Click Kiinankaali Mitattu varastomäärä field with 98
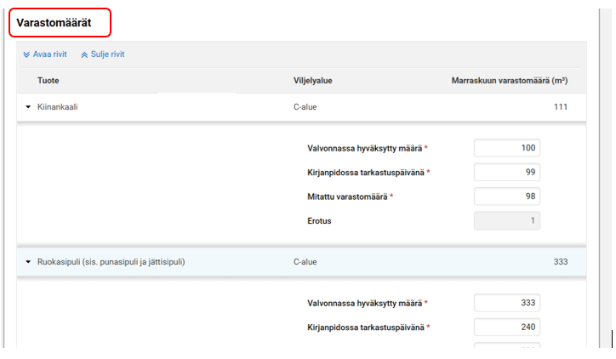Image resolution: width=616 pixels, height=359 pixels. [x=507, y=197]
